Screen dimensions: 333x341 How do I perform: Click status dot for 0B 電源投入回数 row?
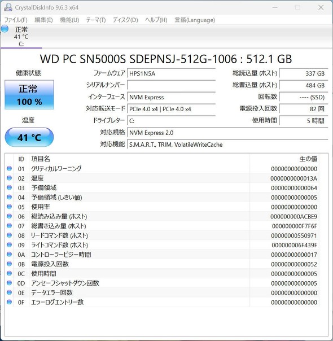[9, 264]
